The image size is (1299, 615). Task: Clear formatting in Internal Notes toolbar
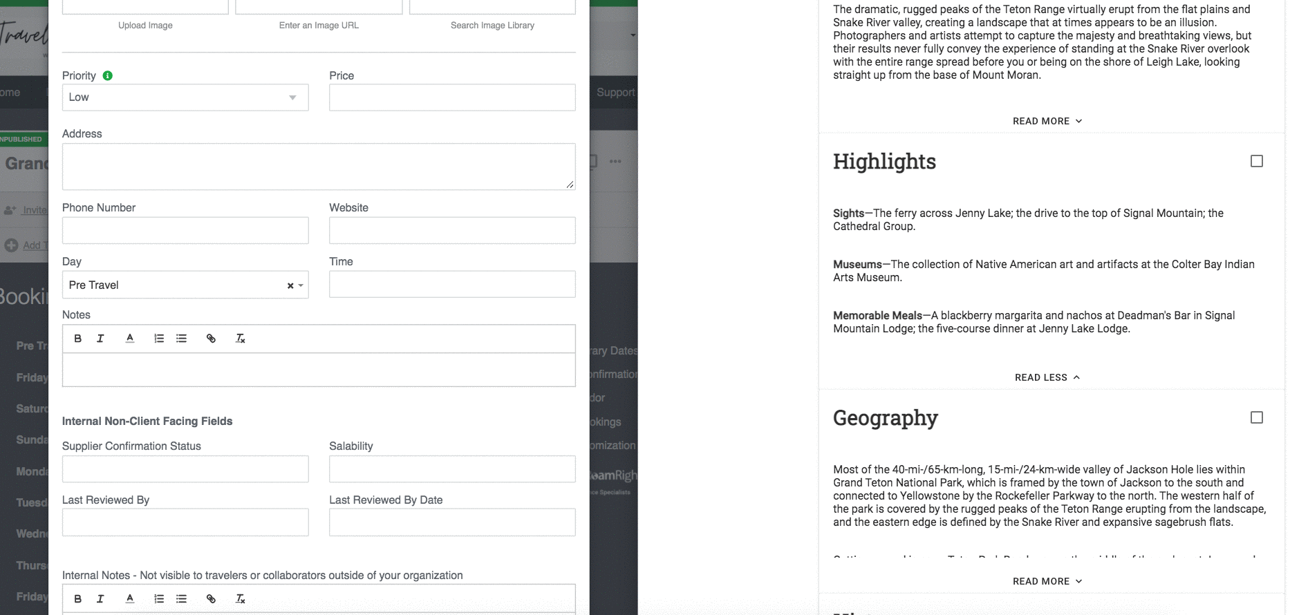click(241, 599)
